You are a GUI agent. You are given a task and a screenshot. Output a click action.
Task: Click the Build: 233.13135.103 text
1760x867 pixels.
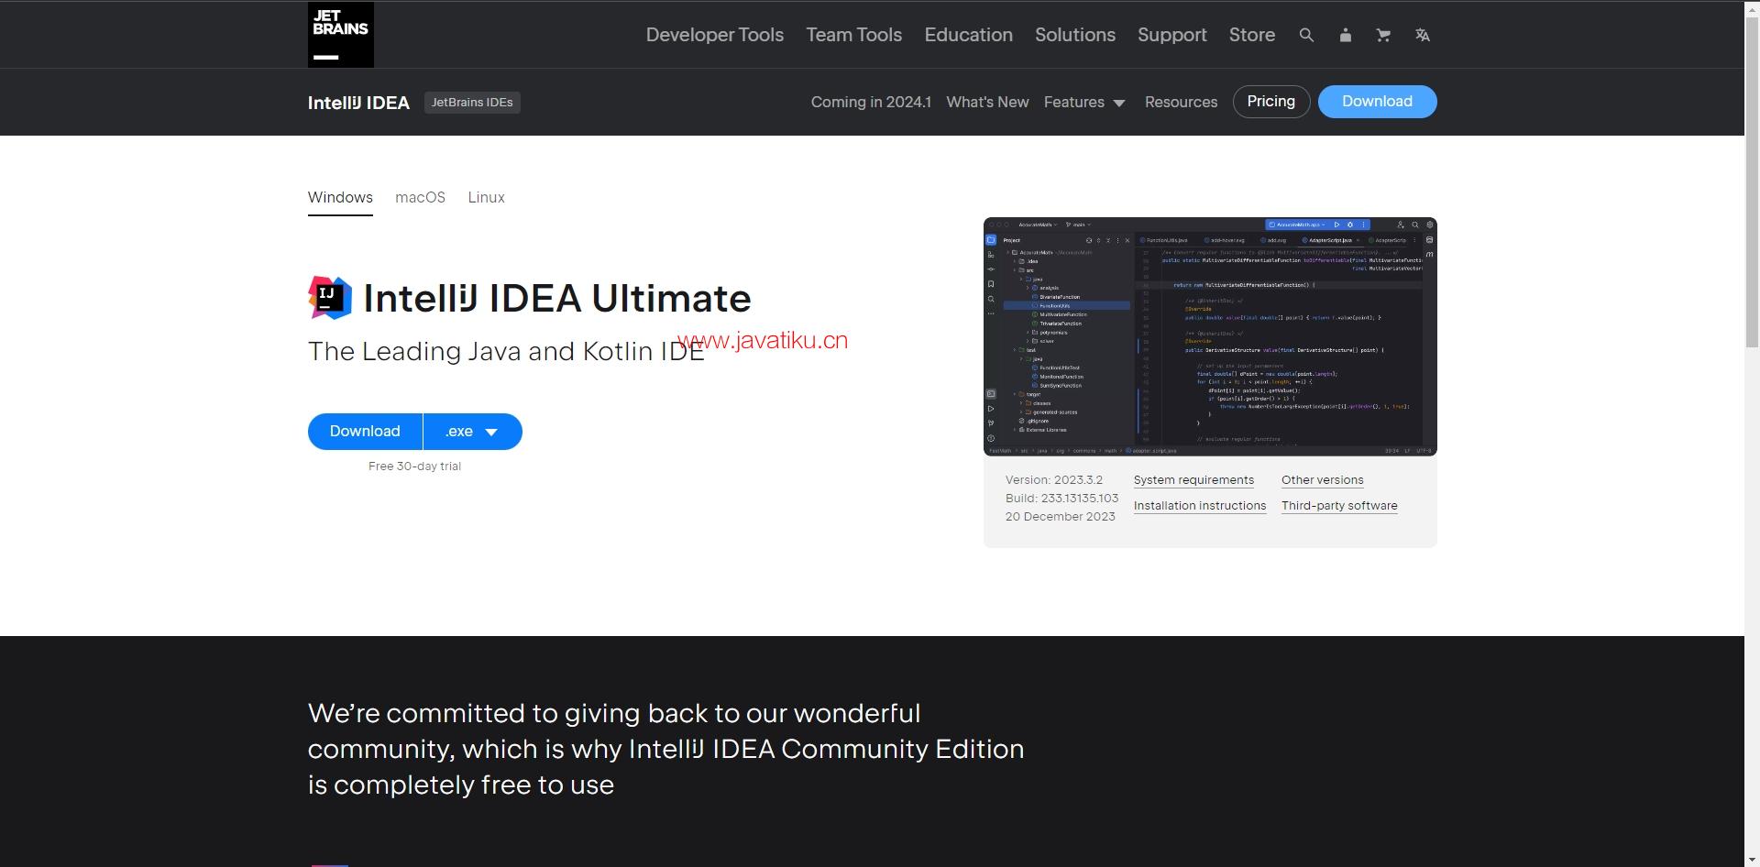pos(1061,499)
